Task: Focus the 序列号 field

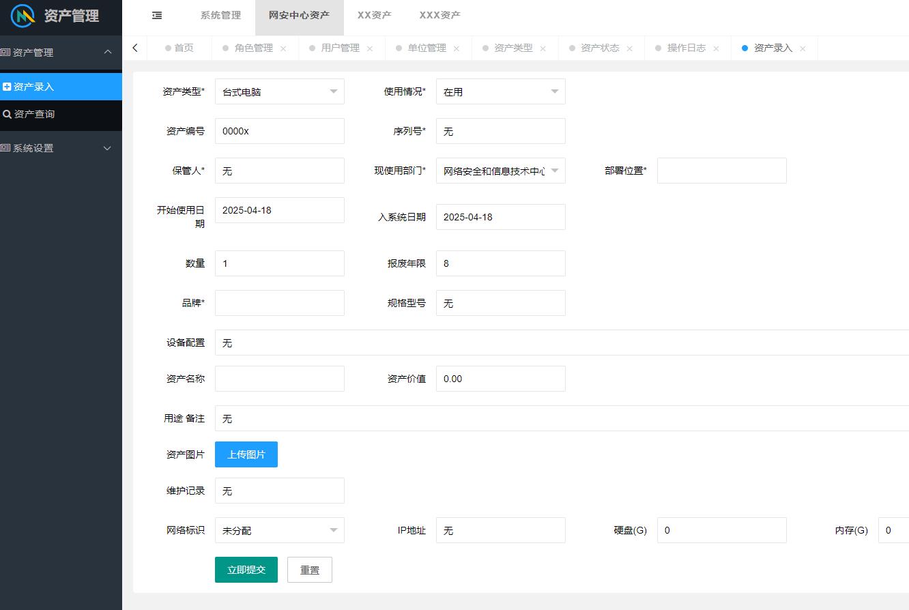Action: (501, 131)
